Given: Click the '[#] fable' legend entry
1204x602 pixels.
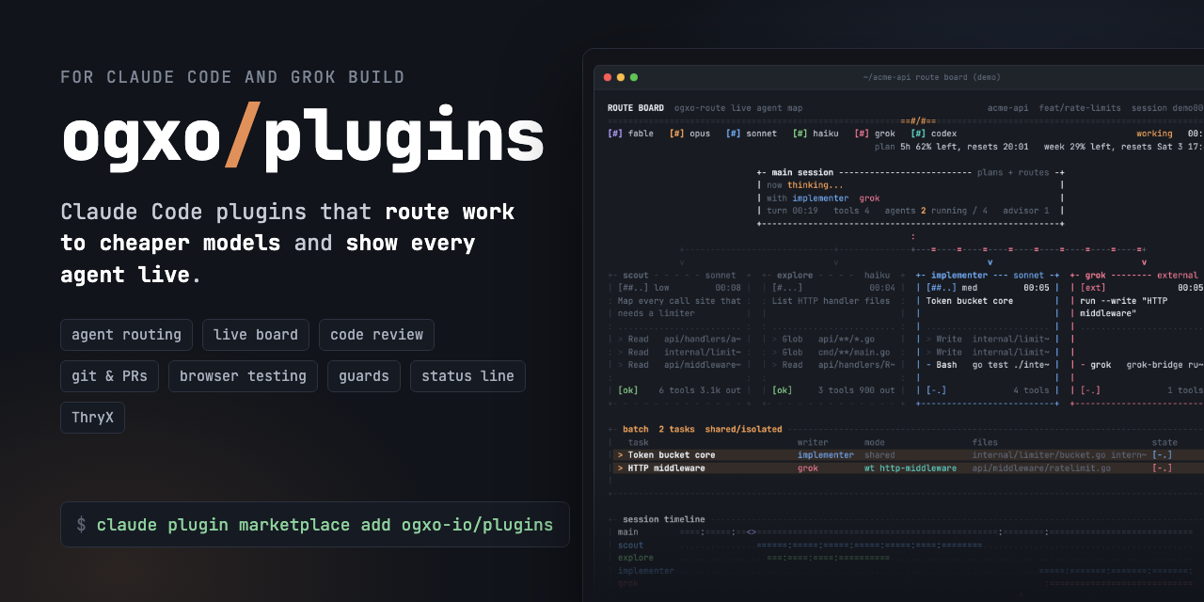Looking at the screenshot, I should click(x=630, y=134).
